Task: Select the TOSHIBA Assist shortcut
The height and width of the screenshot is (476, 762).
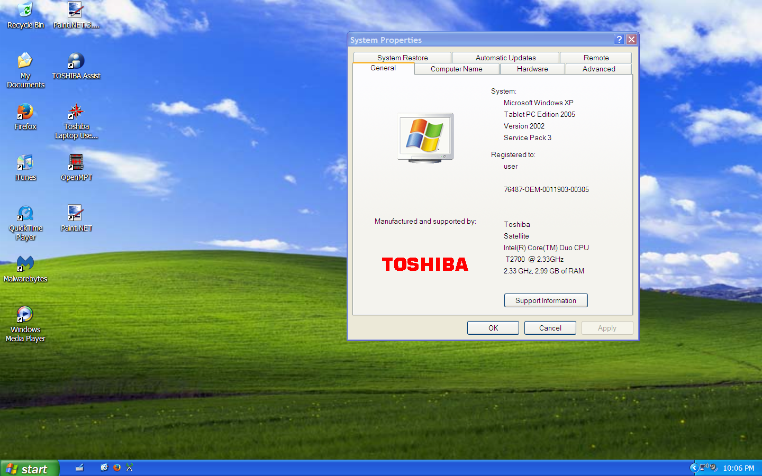Action: (76, 67)
